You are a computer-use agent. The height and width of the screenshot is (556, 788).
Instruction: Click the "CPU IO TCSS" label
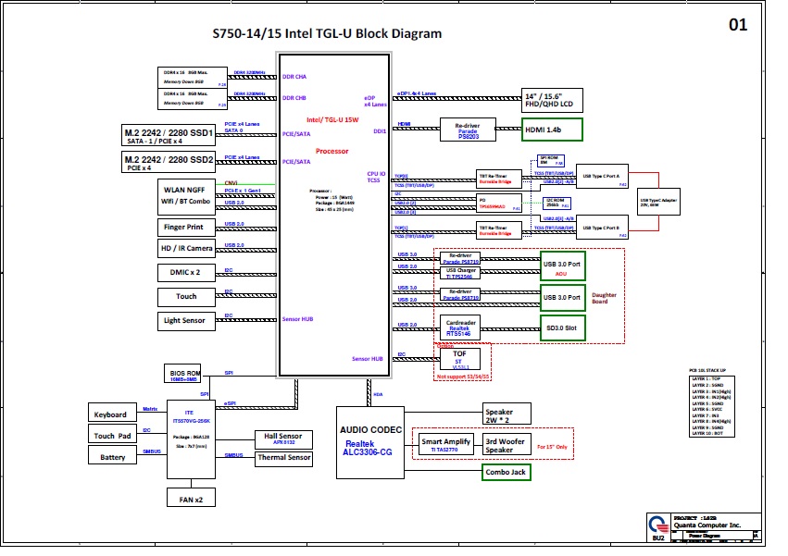(376, 177)
